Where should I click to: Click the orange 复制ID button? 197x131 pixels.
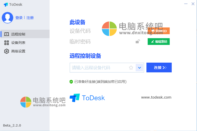(x=158, y=31)
